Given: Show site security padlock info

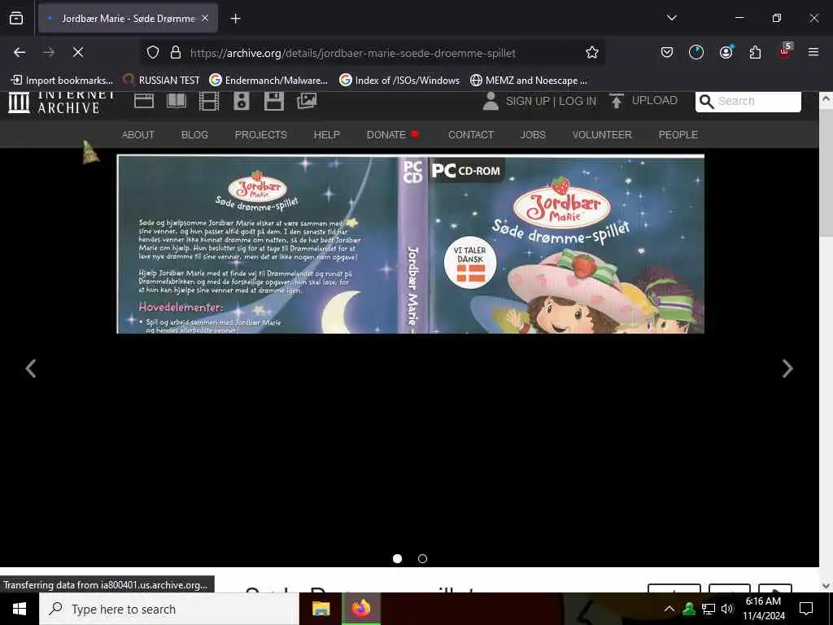Looking at the screenshot, I should (x=176, y=52).
